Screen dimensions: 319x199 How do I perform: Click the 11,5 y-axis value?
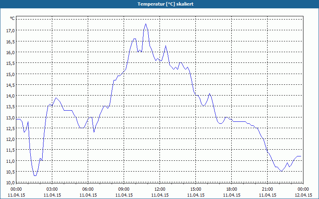(x=11, y=150)
